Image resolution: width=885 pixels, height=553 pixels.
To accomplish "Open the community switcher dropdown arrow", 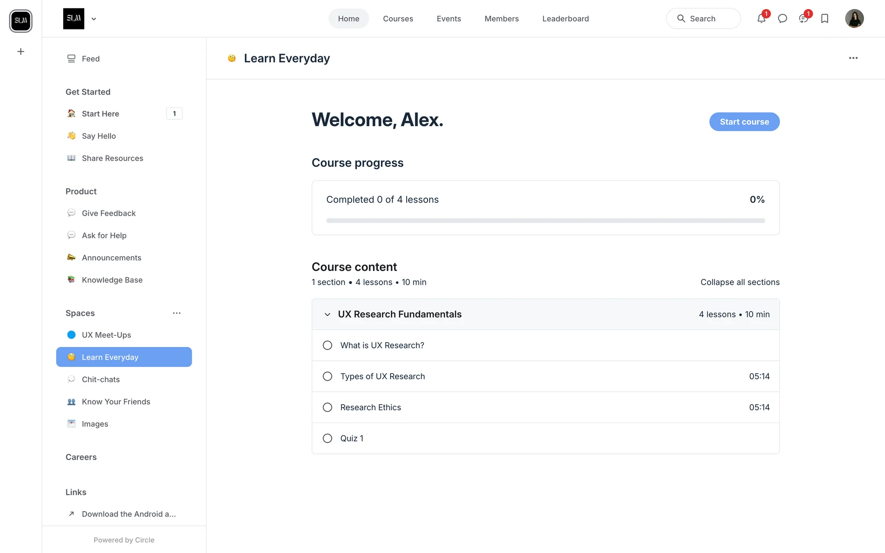I will (x=94, y=19).
